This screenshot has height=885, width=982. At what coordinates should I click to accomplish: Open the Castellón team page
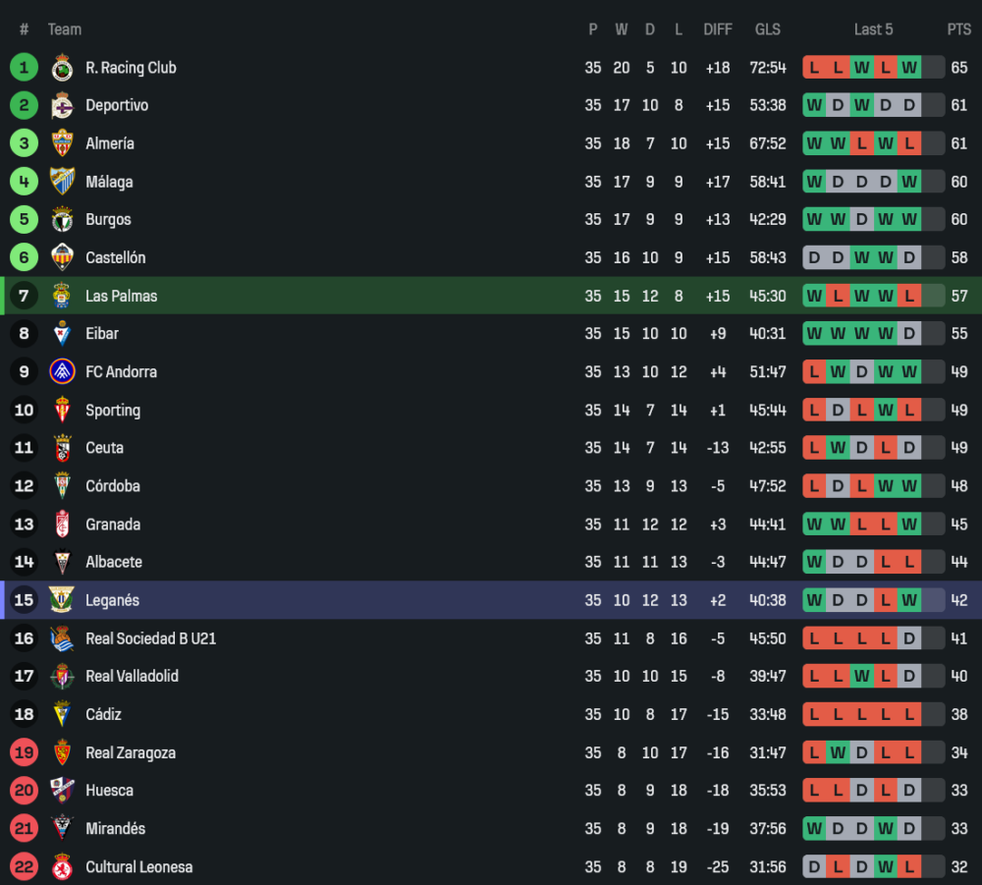click(x=115, y=257)
